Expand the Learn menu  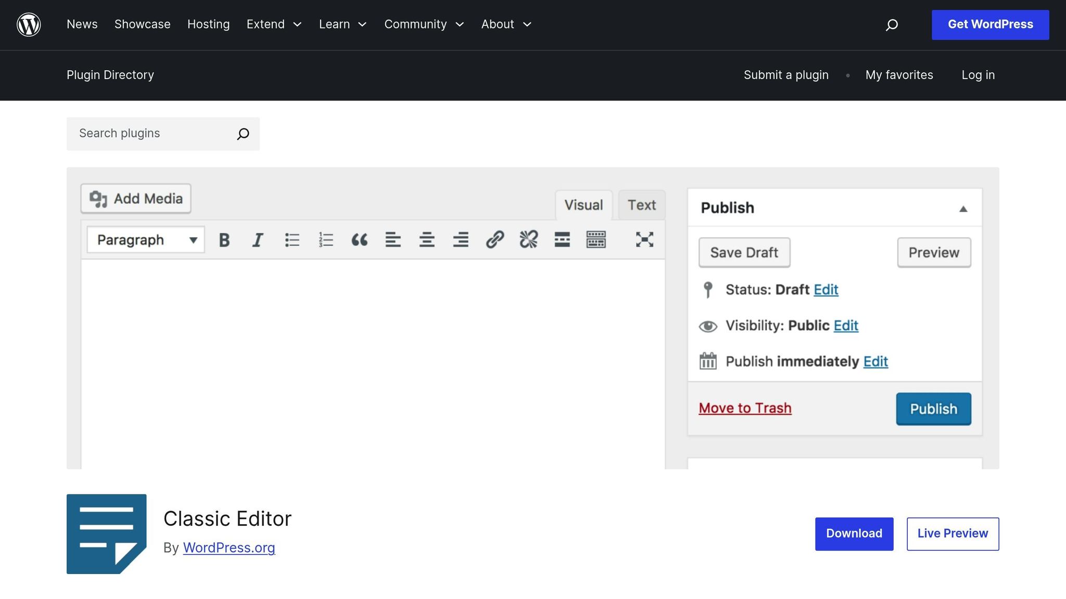click(343, 24)
